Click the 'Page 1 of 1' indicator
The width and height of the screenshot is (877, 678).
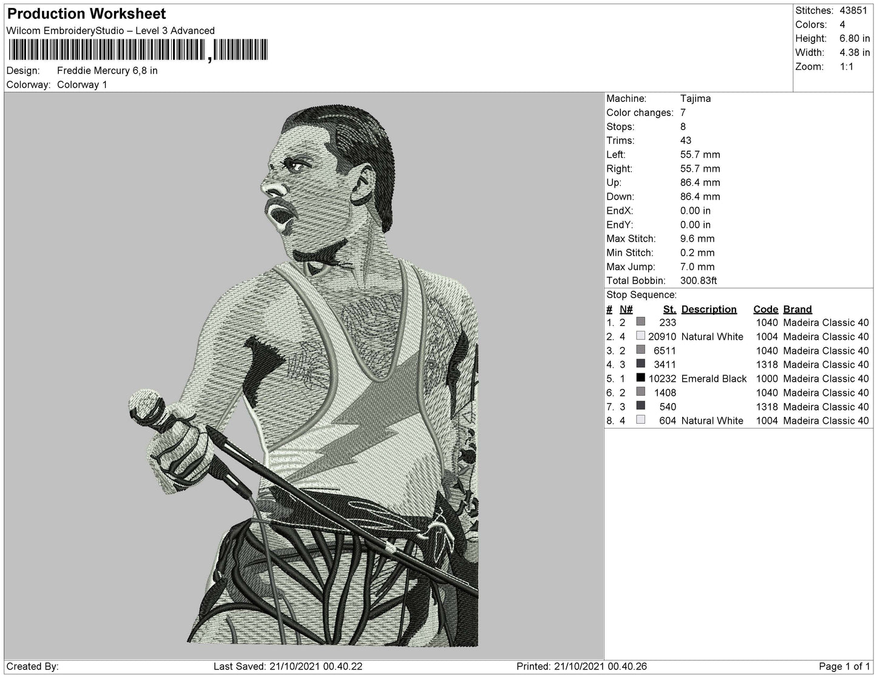(844, 666)
